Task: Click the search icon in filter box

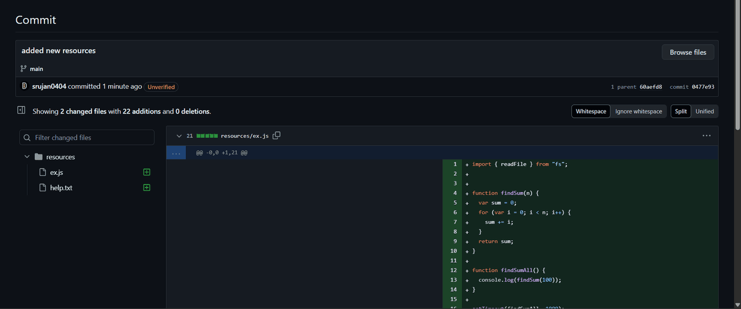Action: 27,138
